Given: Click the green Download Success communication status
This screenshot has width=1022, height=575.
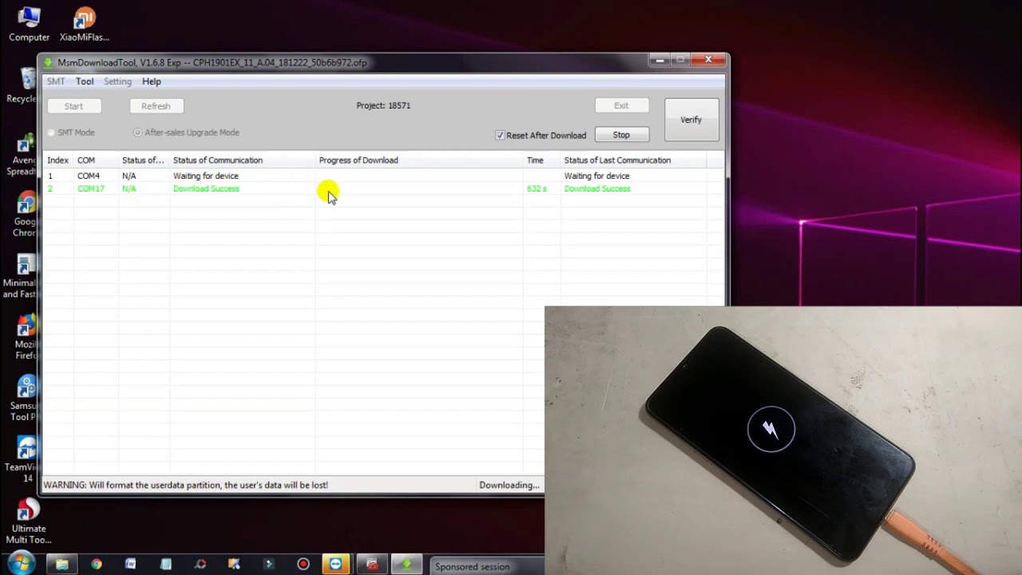Looking at the screenshot, I should pos(206,188).
